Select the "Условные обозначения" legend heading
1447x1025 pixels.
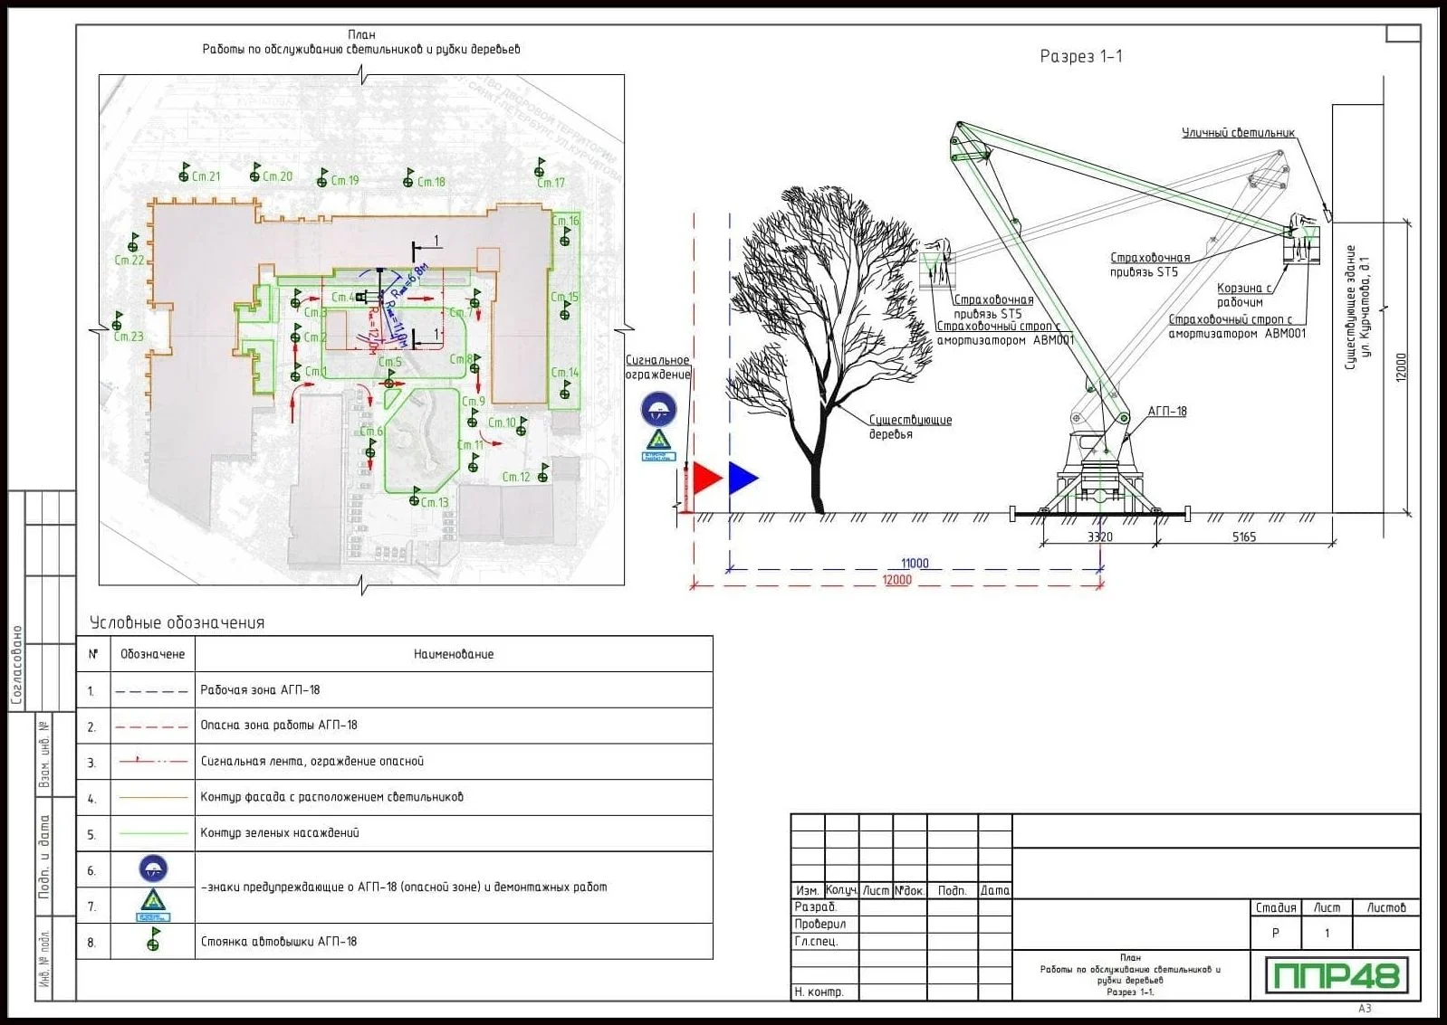177,622
